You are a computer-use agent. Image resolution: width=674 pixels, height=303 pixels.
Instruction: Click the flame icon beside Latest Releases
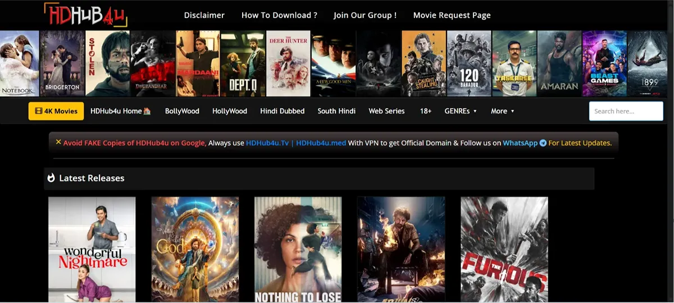coord(51,178)
